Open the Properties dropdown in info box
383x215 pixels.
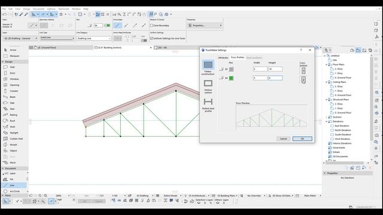[x=205, y=25]
